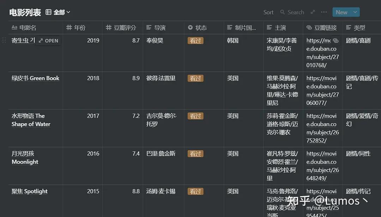The width and height of the screenshot is (381, 217).
Task: Open the Search icon in the toolbar
Action: click(x=283, y=12)
